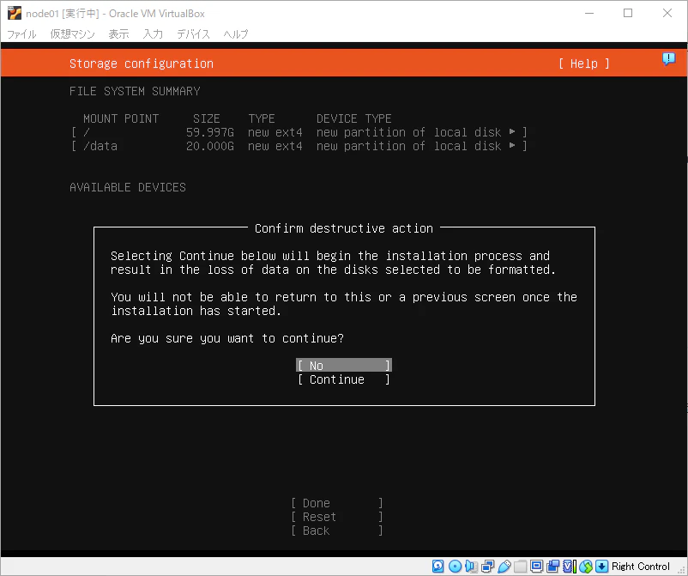This screenshot has height=576, width=688.
Task: Open hard disk activity indicator in status bar
Action: [438, 566]
